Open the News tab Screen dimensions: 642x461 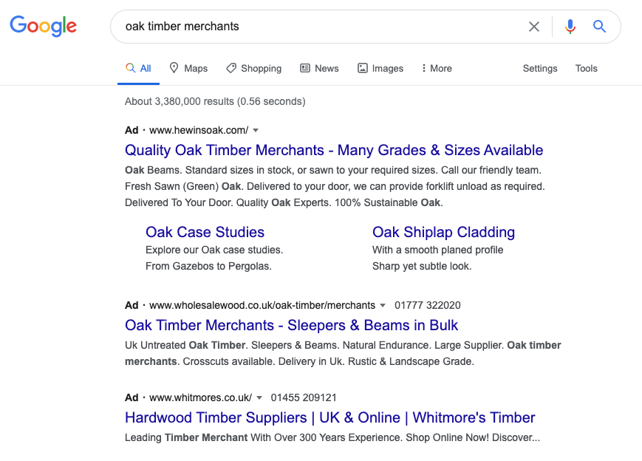(319, 69)
